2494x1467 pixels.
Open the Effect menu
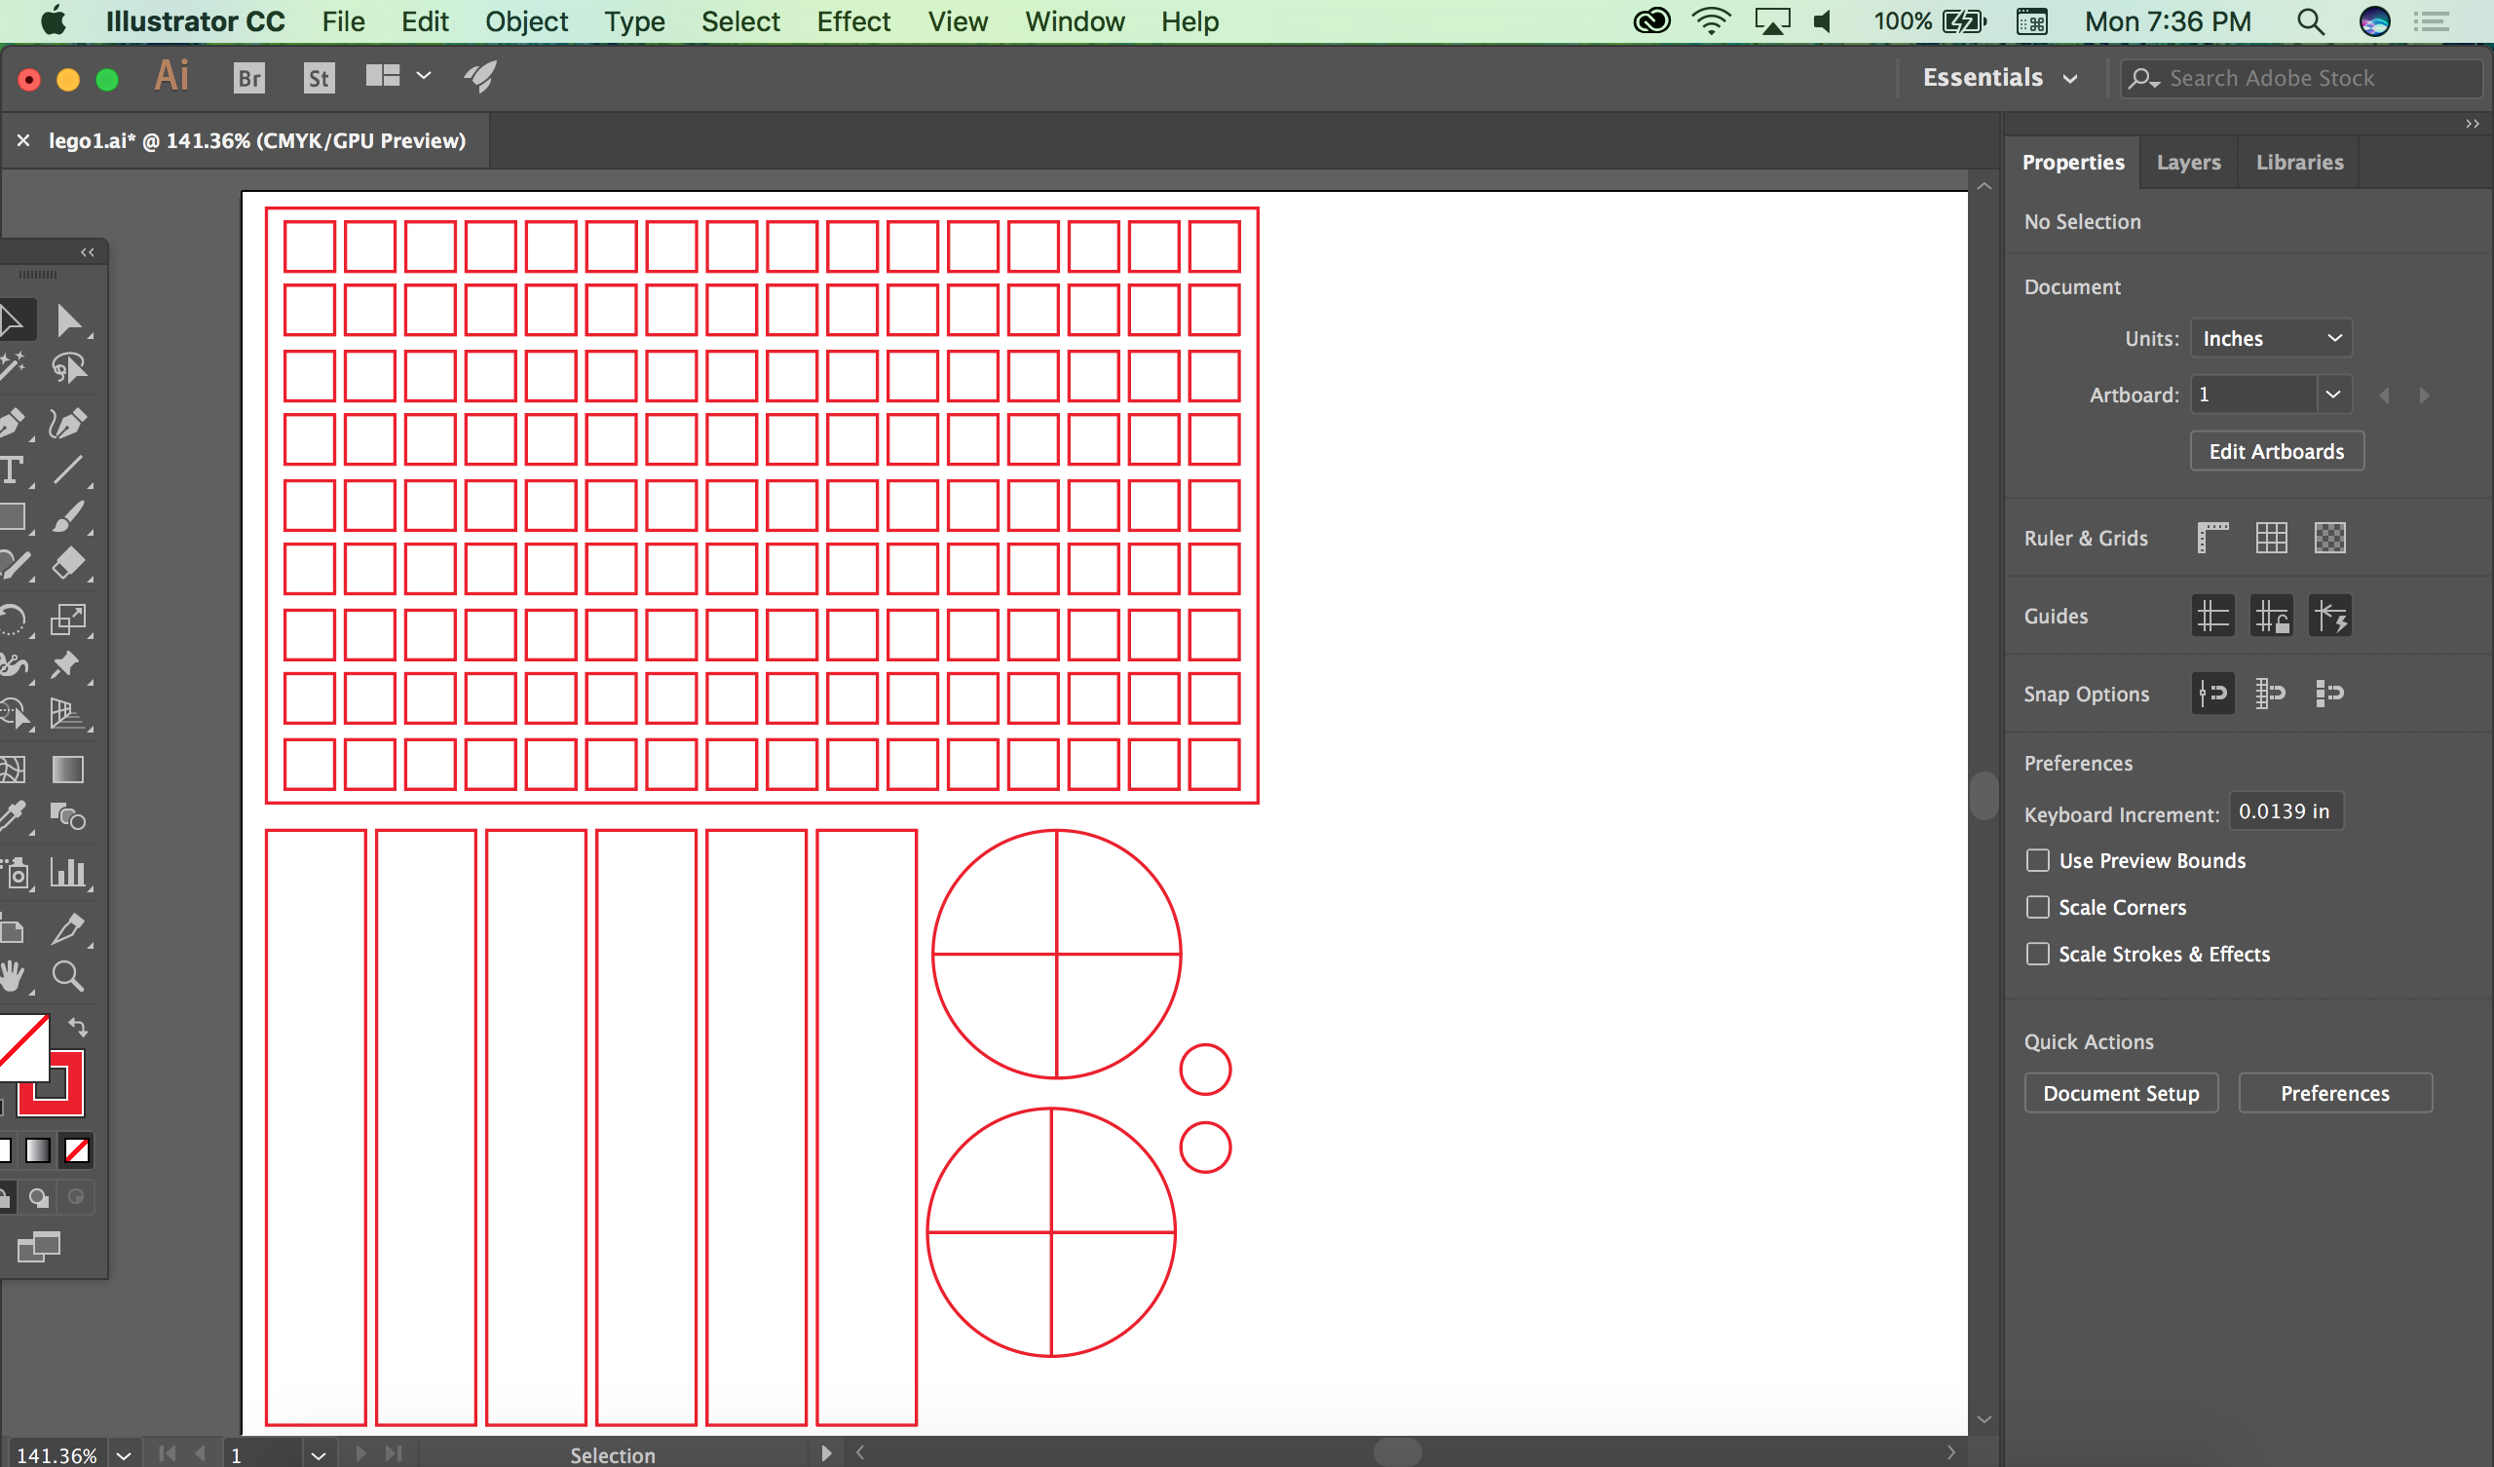tap(852, 21)
